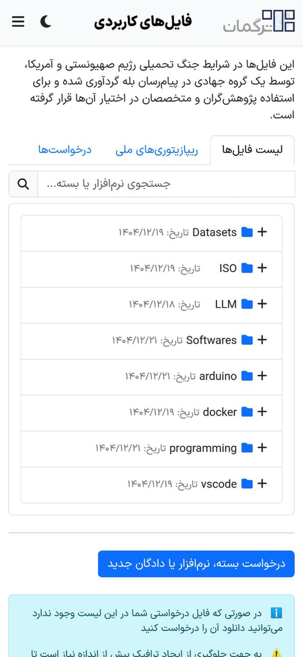Open the hamburger menu icon

click(18, 22)
